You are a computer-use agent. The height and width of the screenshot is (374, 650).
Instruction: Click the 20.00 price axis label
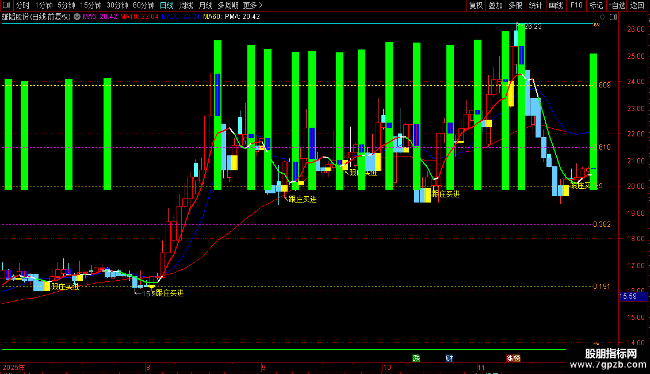[x=636, y=186]
